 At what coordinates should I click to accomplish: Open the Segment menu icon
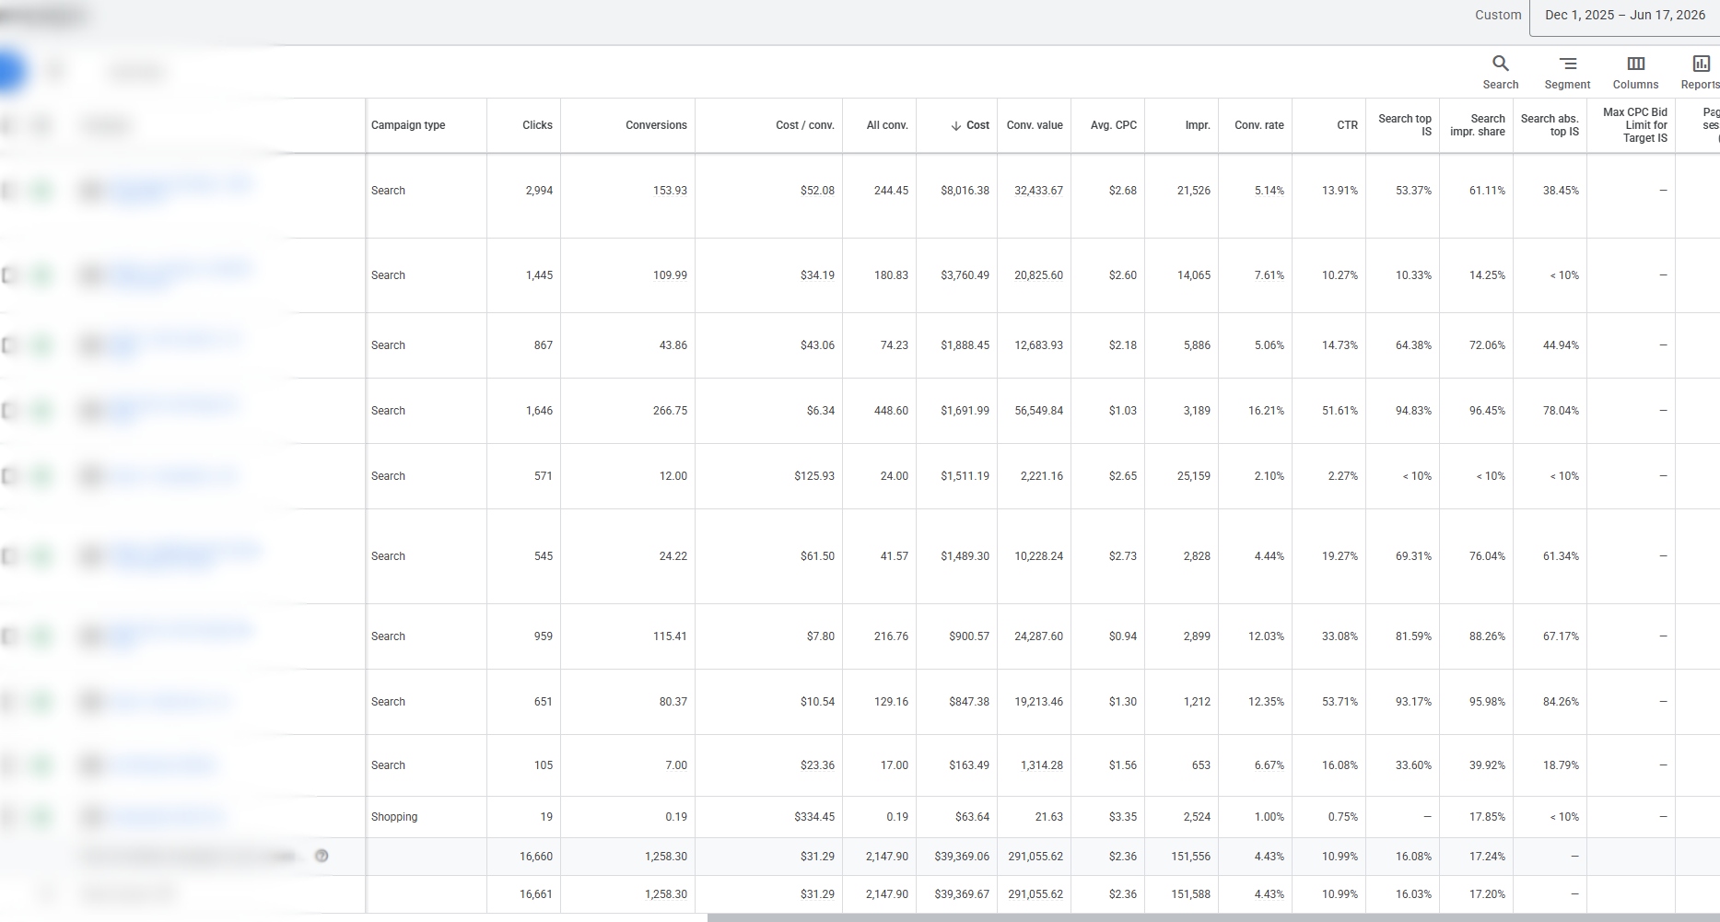1567,72
